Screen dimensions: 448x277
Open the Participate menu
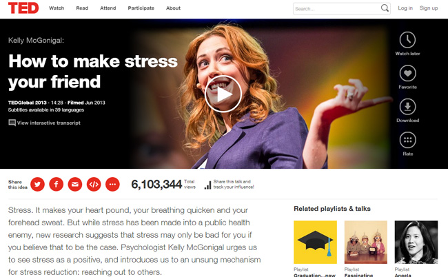pos(141,8)
